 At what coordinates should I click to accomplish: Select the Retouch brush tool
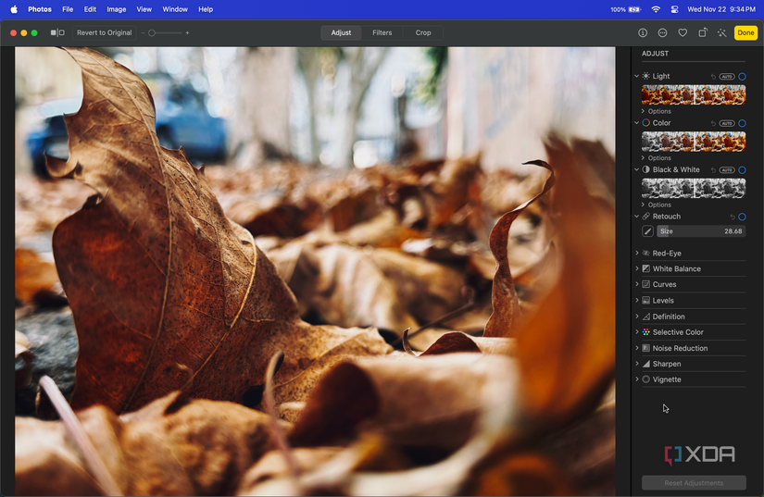tap(647, 231)
